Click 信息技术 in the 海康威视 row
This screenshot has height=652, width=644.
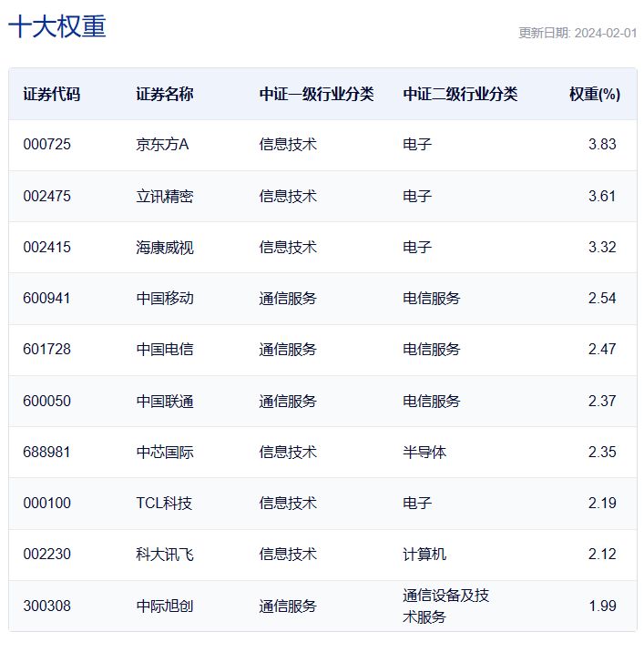pyautogui.click(x=288, y=247)
